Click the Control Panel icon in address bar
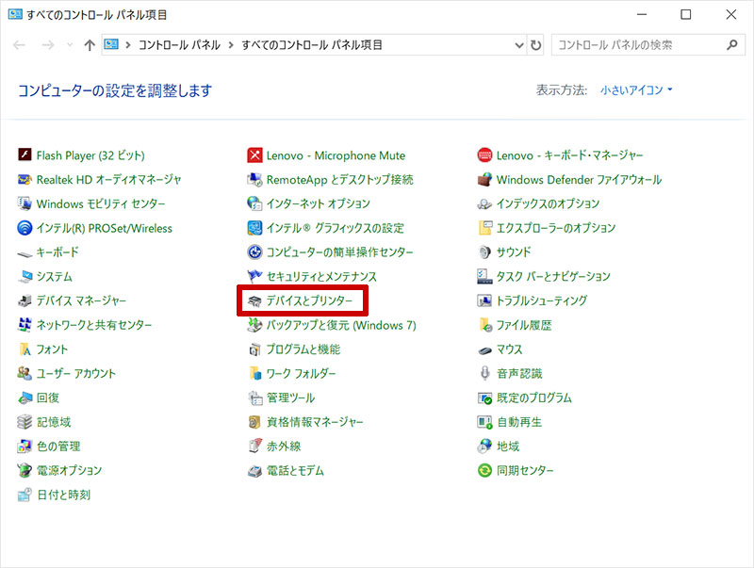This screenshot has width=754, height=568. (x=111, y=44)
